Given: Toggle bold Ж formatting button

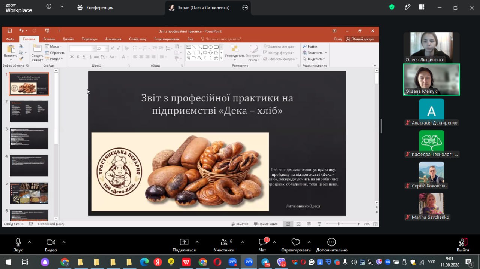Looking at the screenshot, I should [72, 57].
